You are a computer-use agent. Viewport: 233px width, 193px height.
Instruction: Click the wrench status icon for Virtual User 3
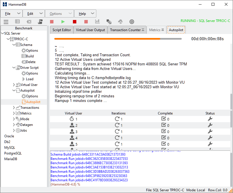click(x=210, y=131)
